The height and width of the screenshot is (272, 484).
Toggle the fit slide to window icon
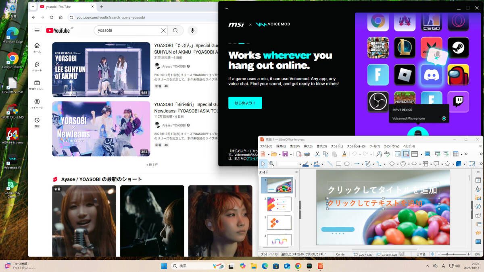point(432,254)
